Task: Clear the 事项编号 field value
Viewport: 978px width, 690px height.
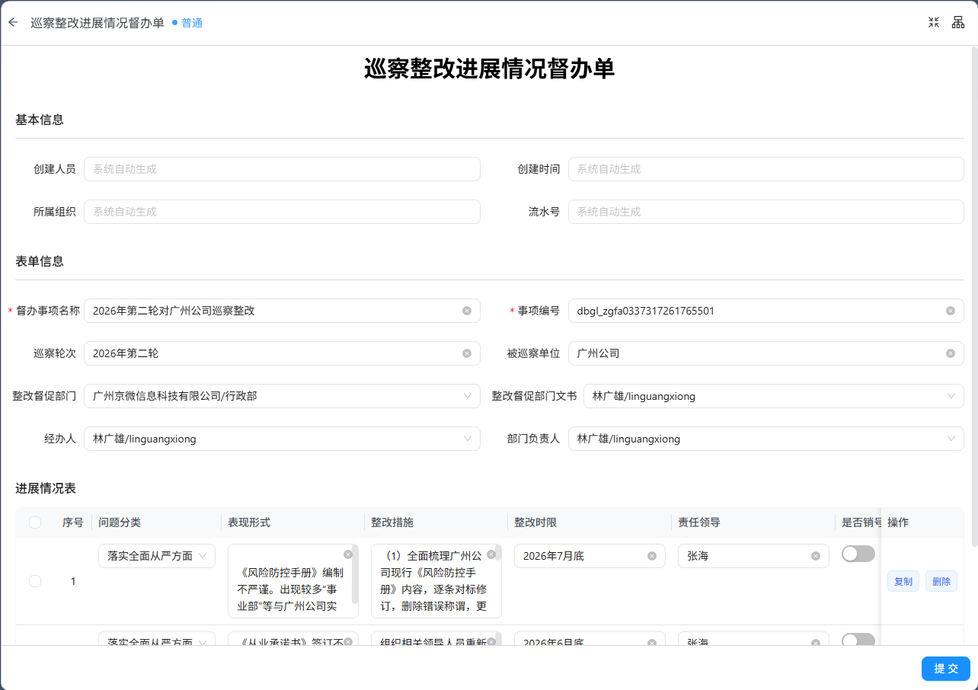Action: click(951, 311)
